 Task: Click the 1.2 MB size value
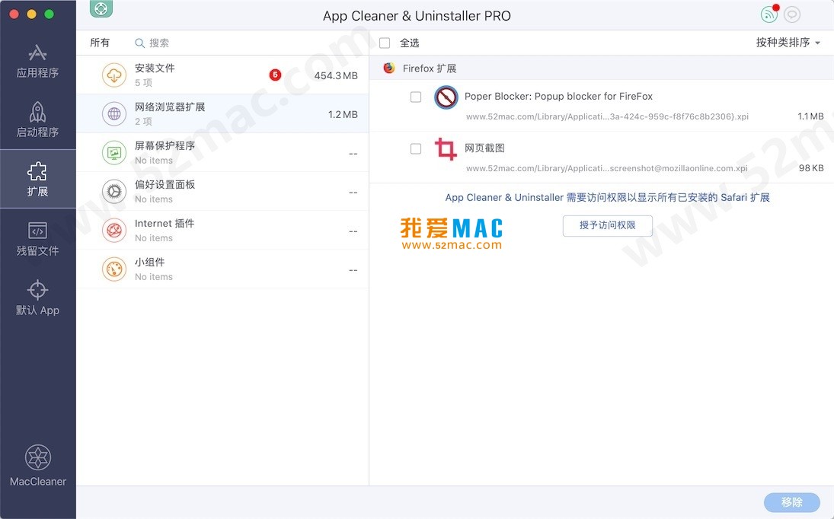343,114
